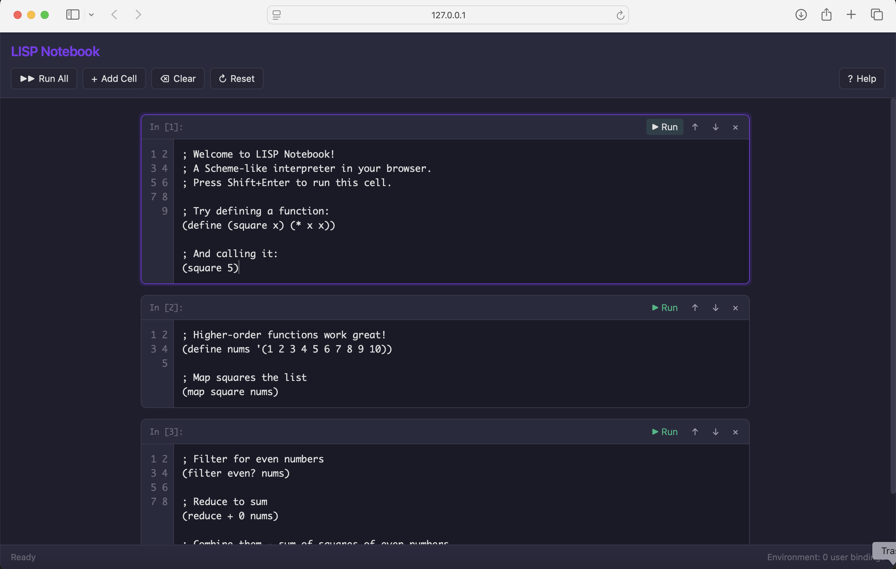Screen dimensions: 896x569
Task: Open a new Safari tab
Action: pos(851,15)
